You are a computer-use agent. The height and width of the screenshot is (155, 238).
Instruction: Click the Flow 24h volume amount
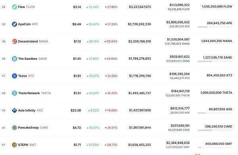coord(180,5)
